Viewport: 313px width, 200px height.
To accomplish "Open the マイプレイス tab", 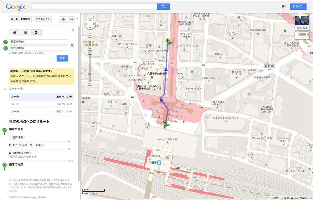I will [43, 19].
